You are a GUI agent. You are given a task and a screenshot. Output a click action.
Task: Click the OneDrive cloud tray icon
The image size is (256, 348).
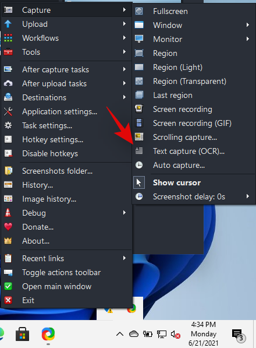[134, 334]
